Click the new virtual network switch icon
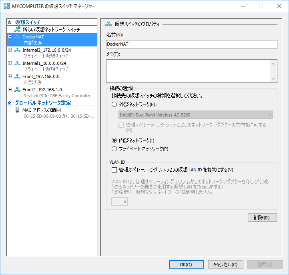This screenshot has width=289, height=275. click(17, 30)
